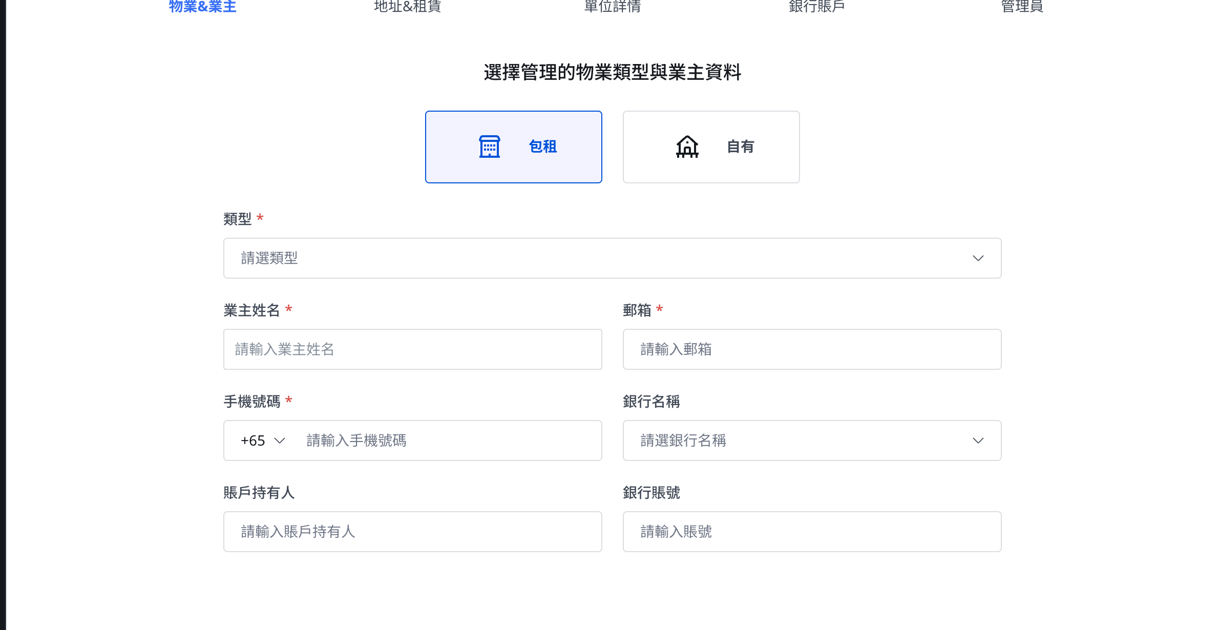Click the chevron arrow of 類型 dropdown

pos(978,258)
